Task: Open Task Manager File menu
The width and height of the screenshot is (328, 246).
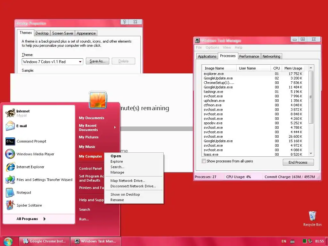Action: tap(199, 47)
